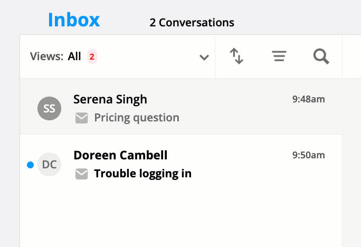The width and height of the screenshot is (361, 247).
Task: Click the 9:50am timestamp
Action: coord(309,155)
